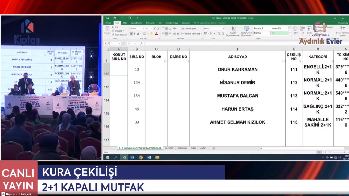Align text to the left
Screen dimensions: 349x196
tap(163, 33)
